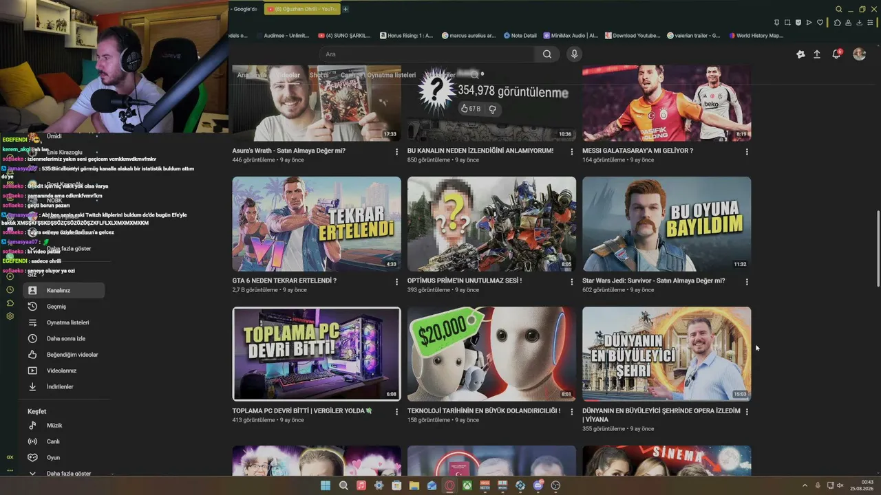Open OBS Studio from the taskbar
This screenshot has width=881, height=495.
[555, 485]
